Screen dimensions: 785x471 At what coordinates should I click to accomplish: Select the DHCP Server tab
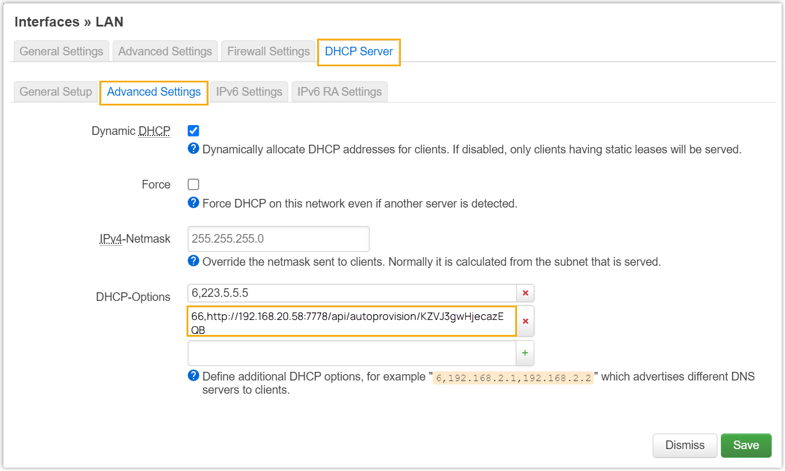[x=359, y=51]
